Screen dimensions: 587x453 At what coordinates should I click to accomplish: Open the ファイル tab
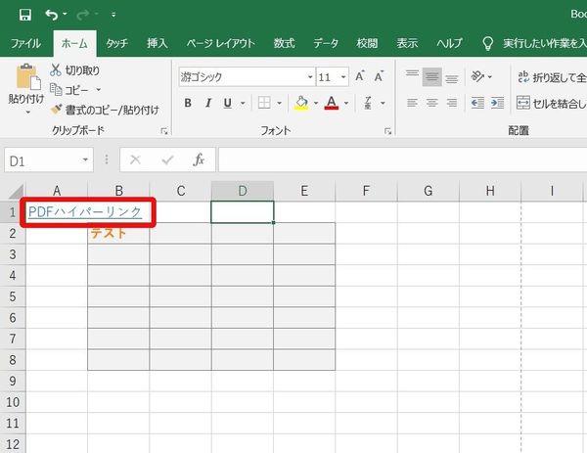pos(25,43)
